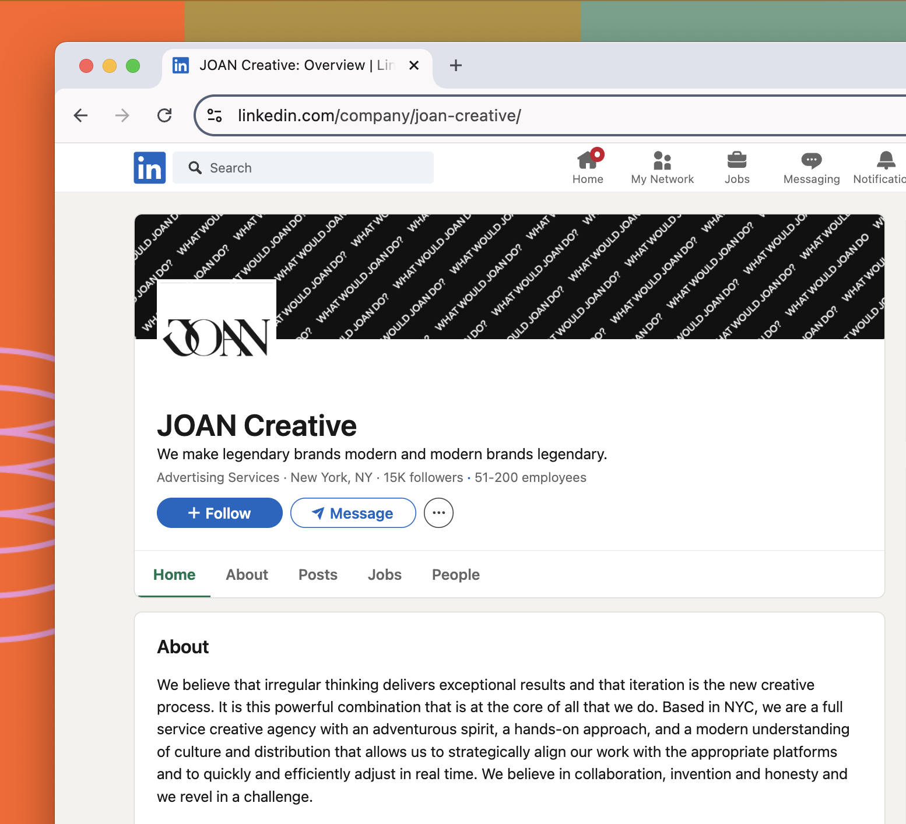The image size is (906, 824).
Task: Open My Network in the navigation bar
Action: [662, 168]
